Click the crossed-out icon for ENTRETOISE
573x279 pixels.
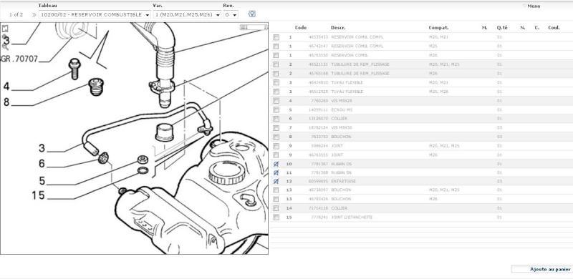[276, 182]
